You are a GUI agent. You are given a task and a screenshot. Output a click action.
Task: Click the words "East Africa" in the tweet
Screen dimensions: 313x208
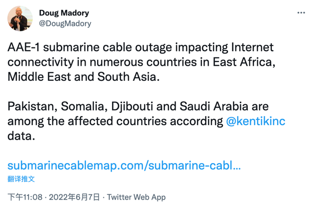tap(244, 62)
